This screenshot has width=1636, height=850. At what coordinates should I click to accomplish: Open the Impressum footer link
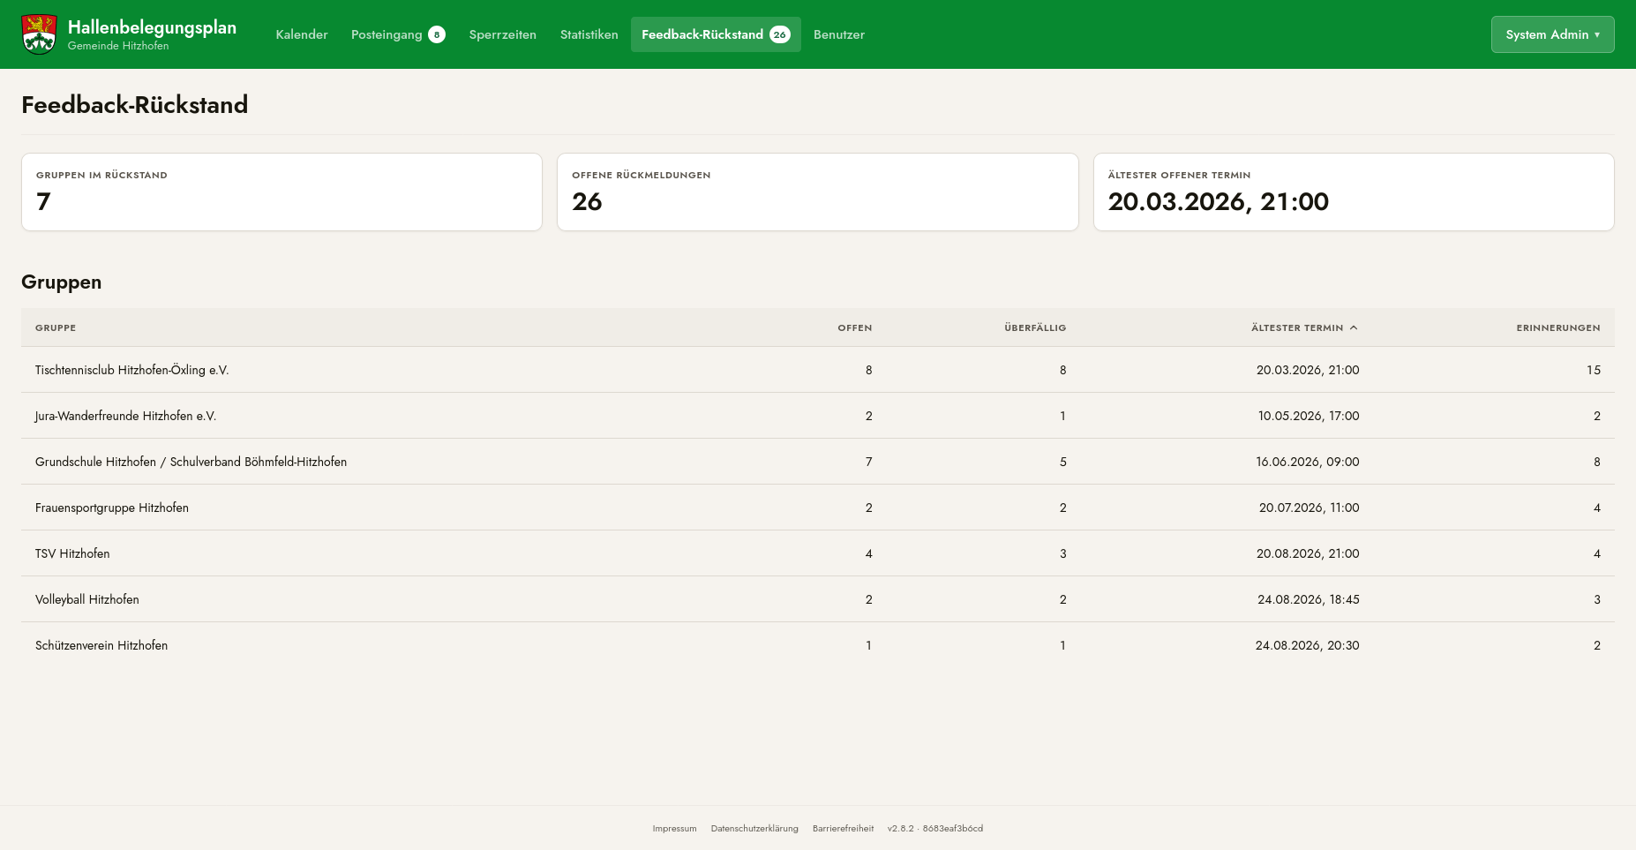674,828
